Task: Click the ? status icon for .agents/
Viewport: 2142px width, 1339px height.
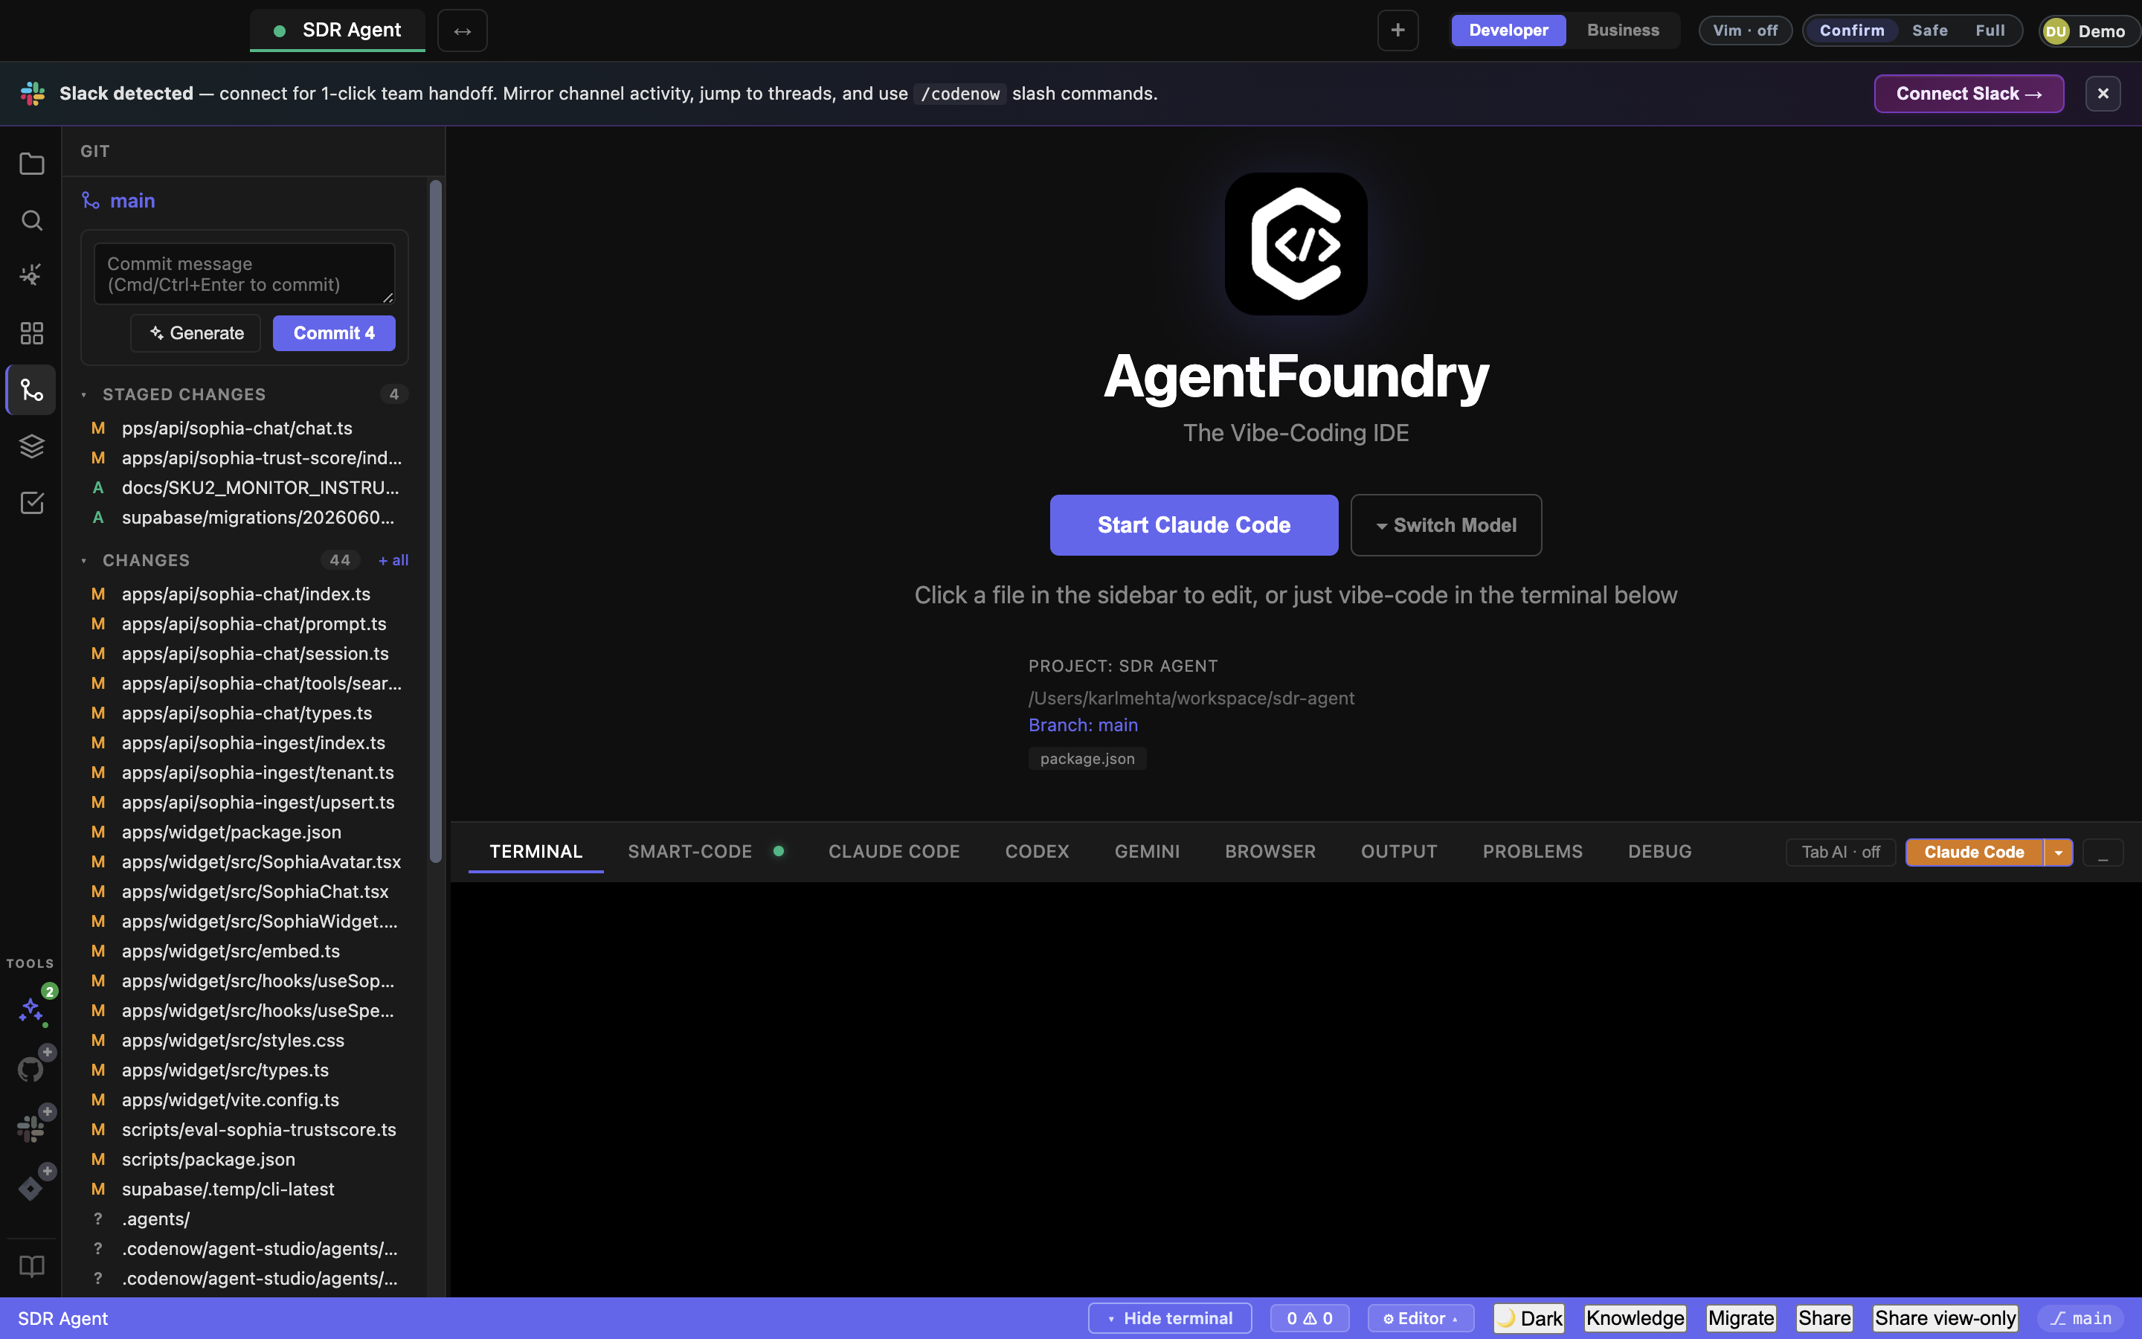Action: pos(98,1219)
